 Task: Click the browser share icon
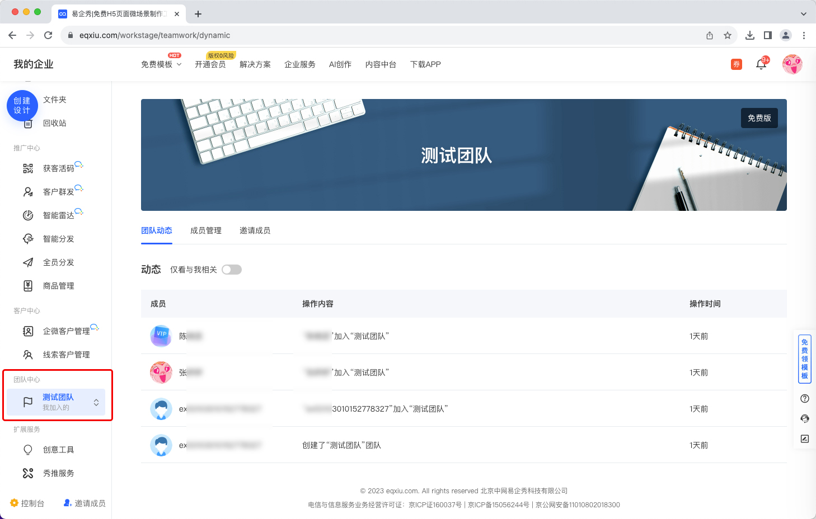pos(710,35)
